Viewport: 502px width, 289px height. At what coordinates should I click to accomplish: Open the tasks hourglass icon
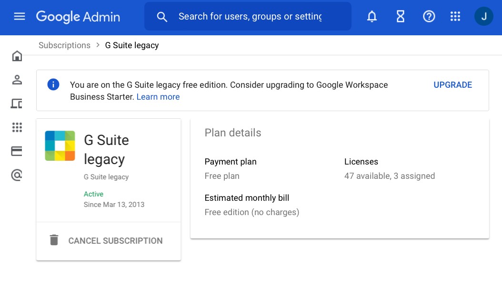[401, 16]
